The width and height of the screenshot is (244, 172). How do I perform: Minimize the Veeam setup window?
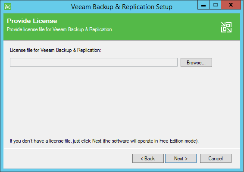(x=203, y=5)
